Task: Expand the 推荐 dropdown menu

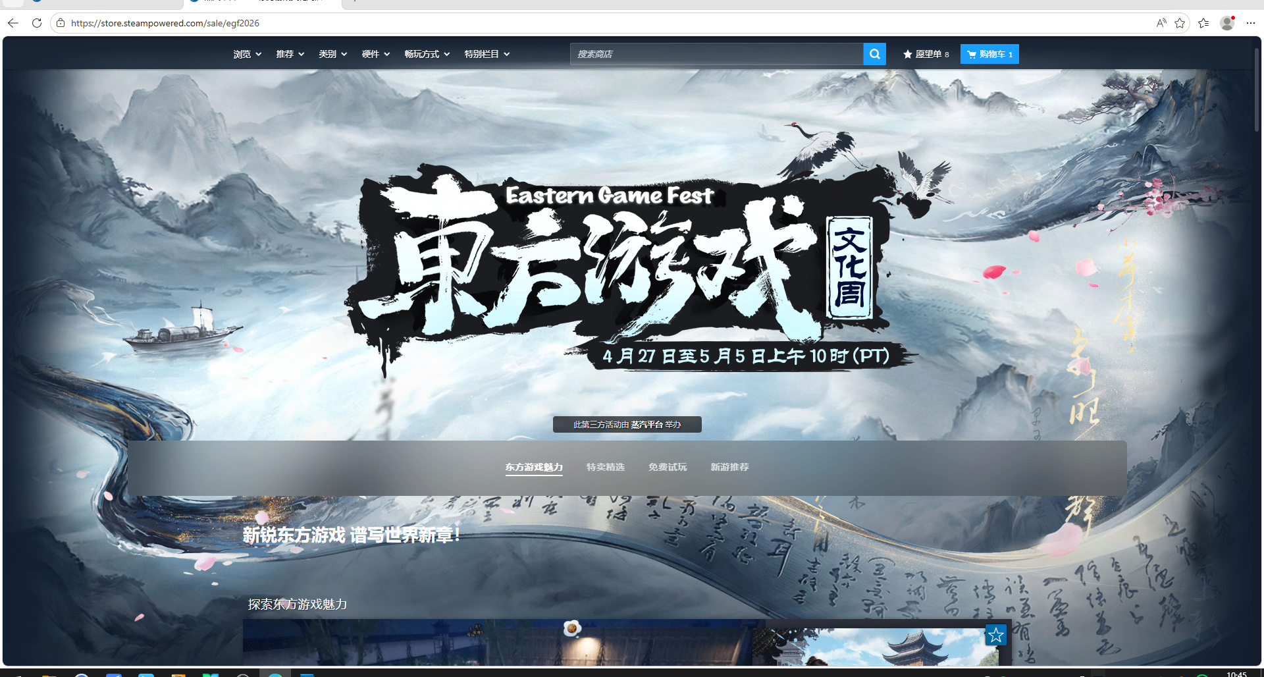Action: (290, 54)
